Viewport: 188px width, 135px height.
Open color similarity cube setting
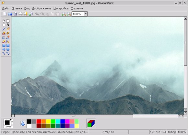(91, 123)
